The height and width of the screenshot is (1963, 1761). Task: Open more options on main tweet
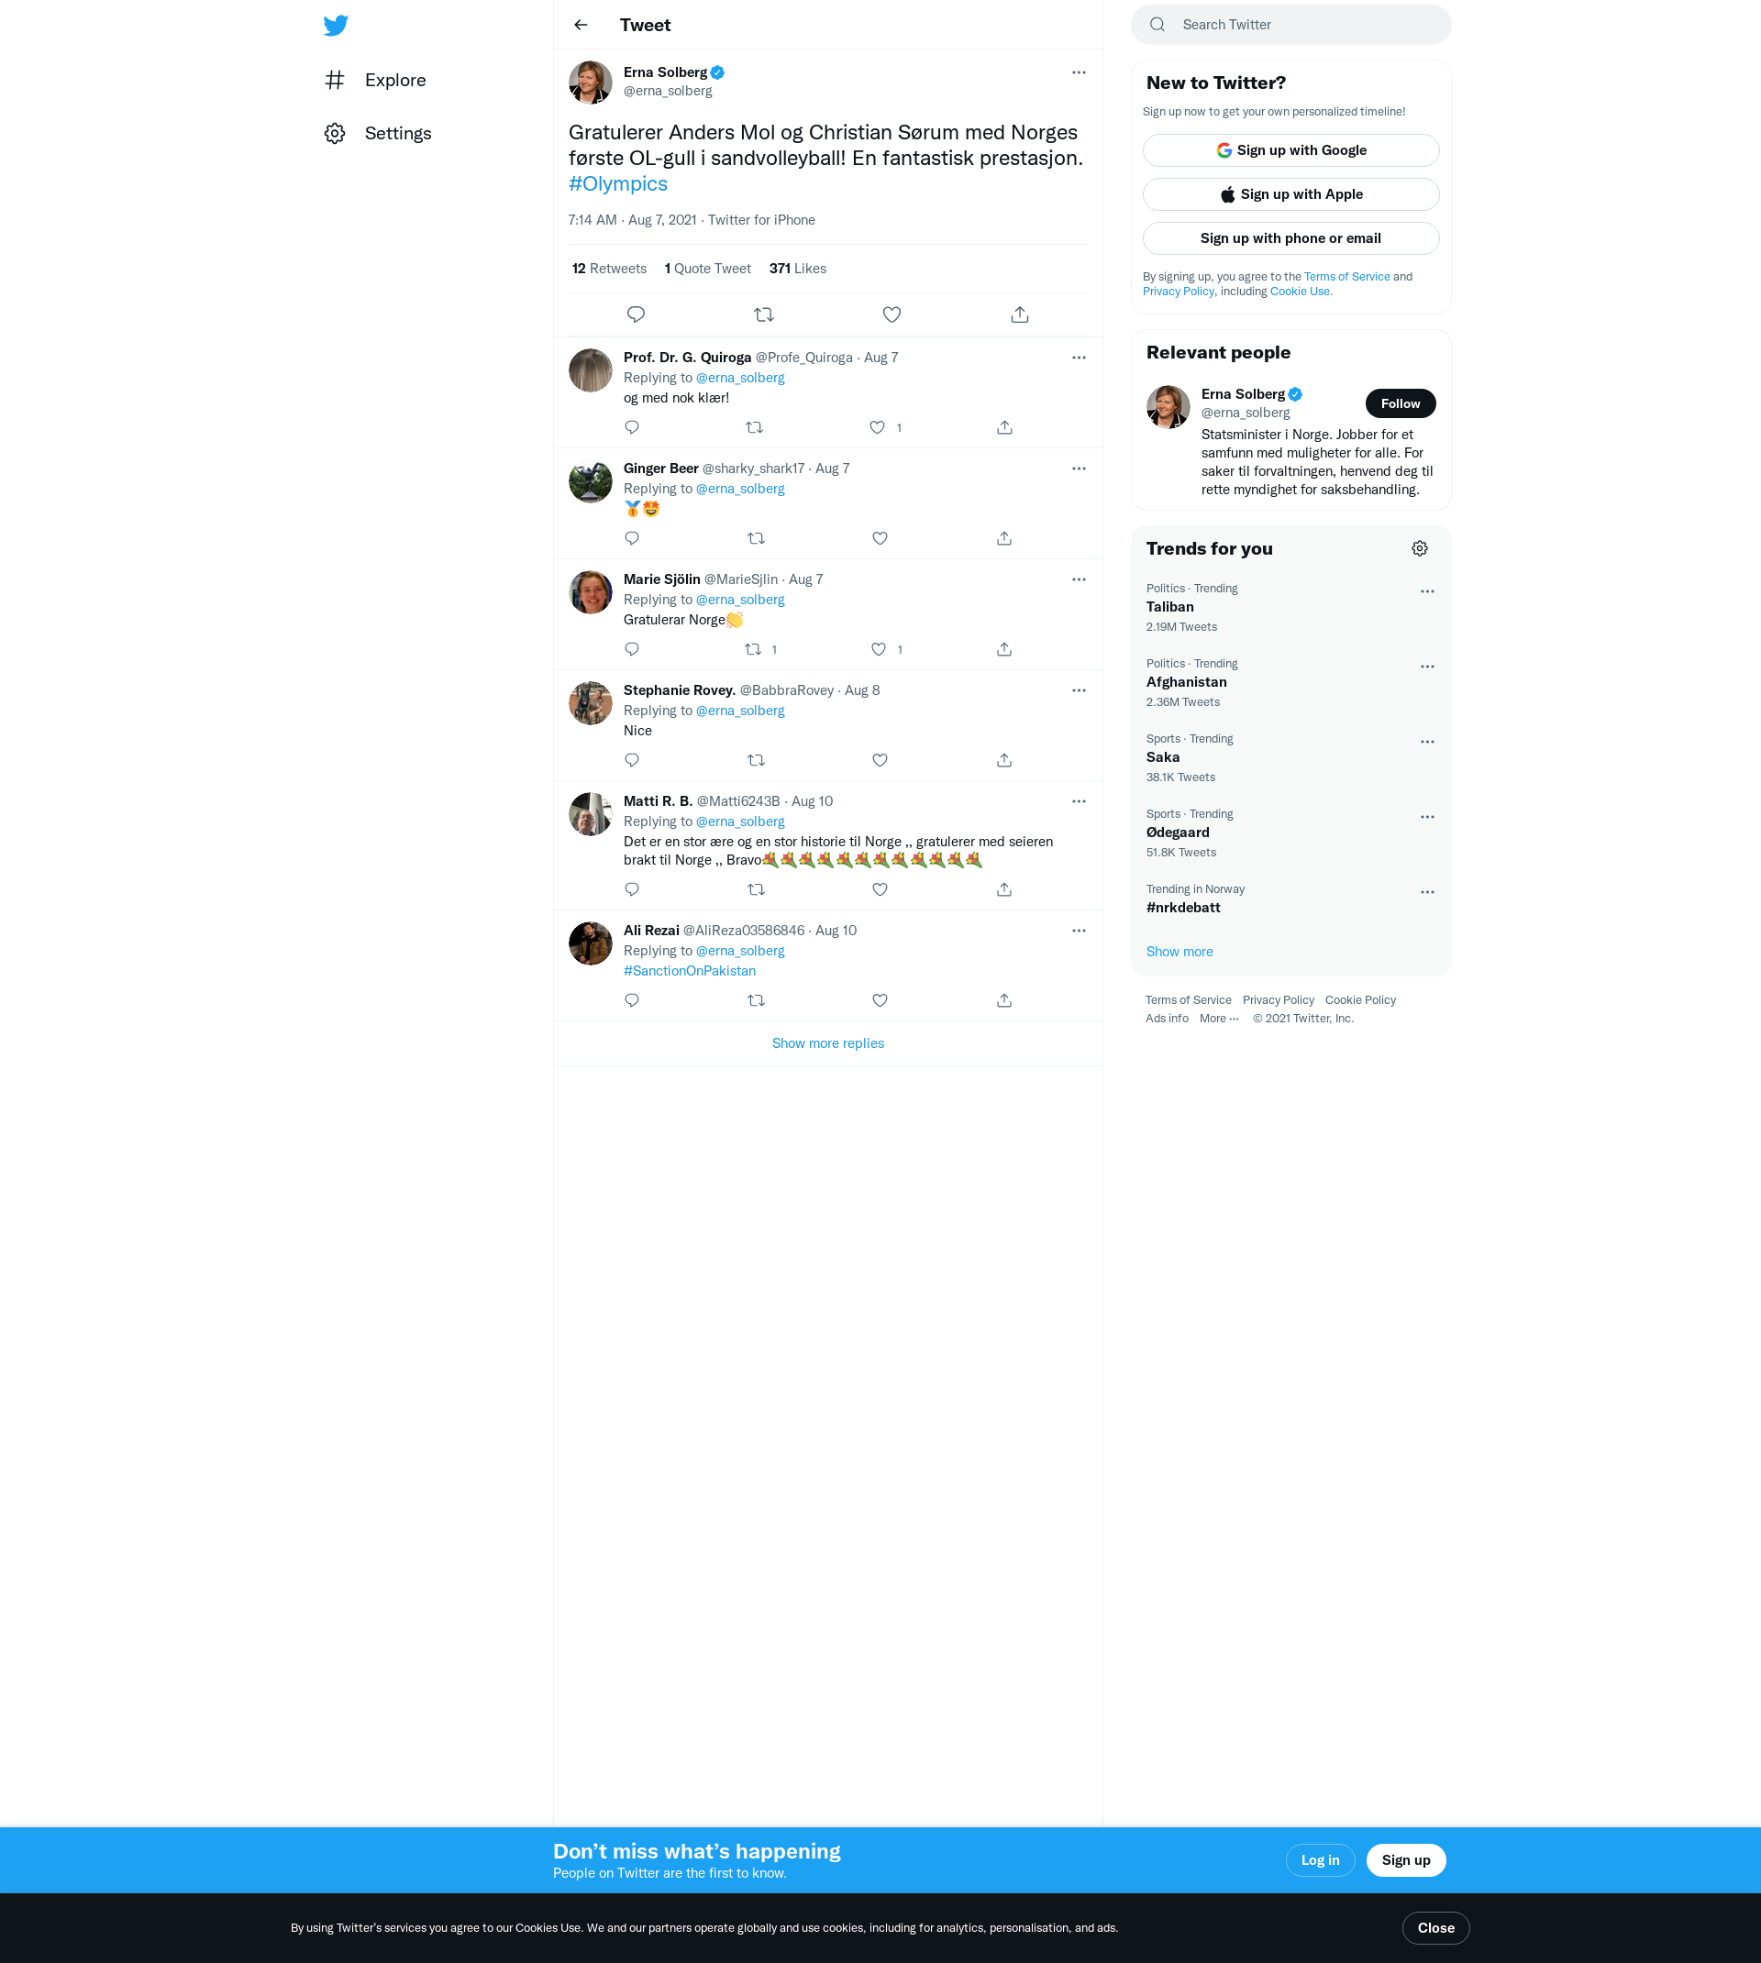tap(1078, 72)
